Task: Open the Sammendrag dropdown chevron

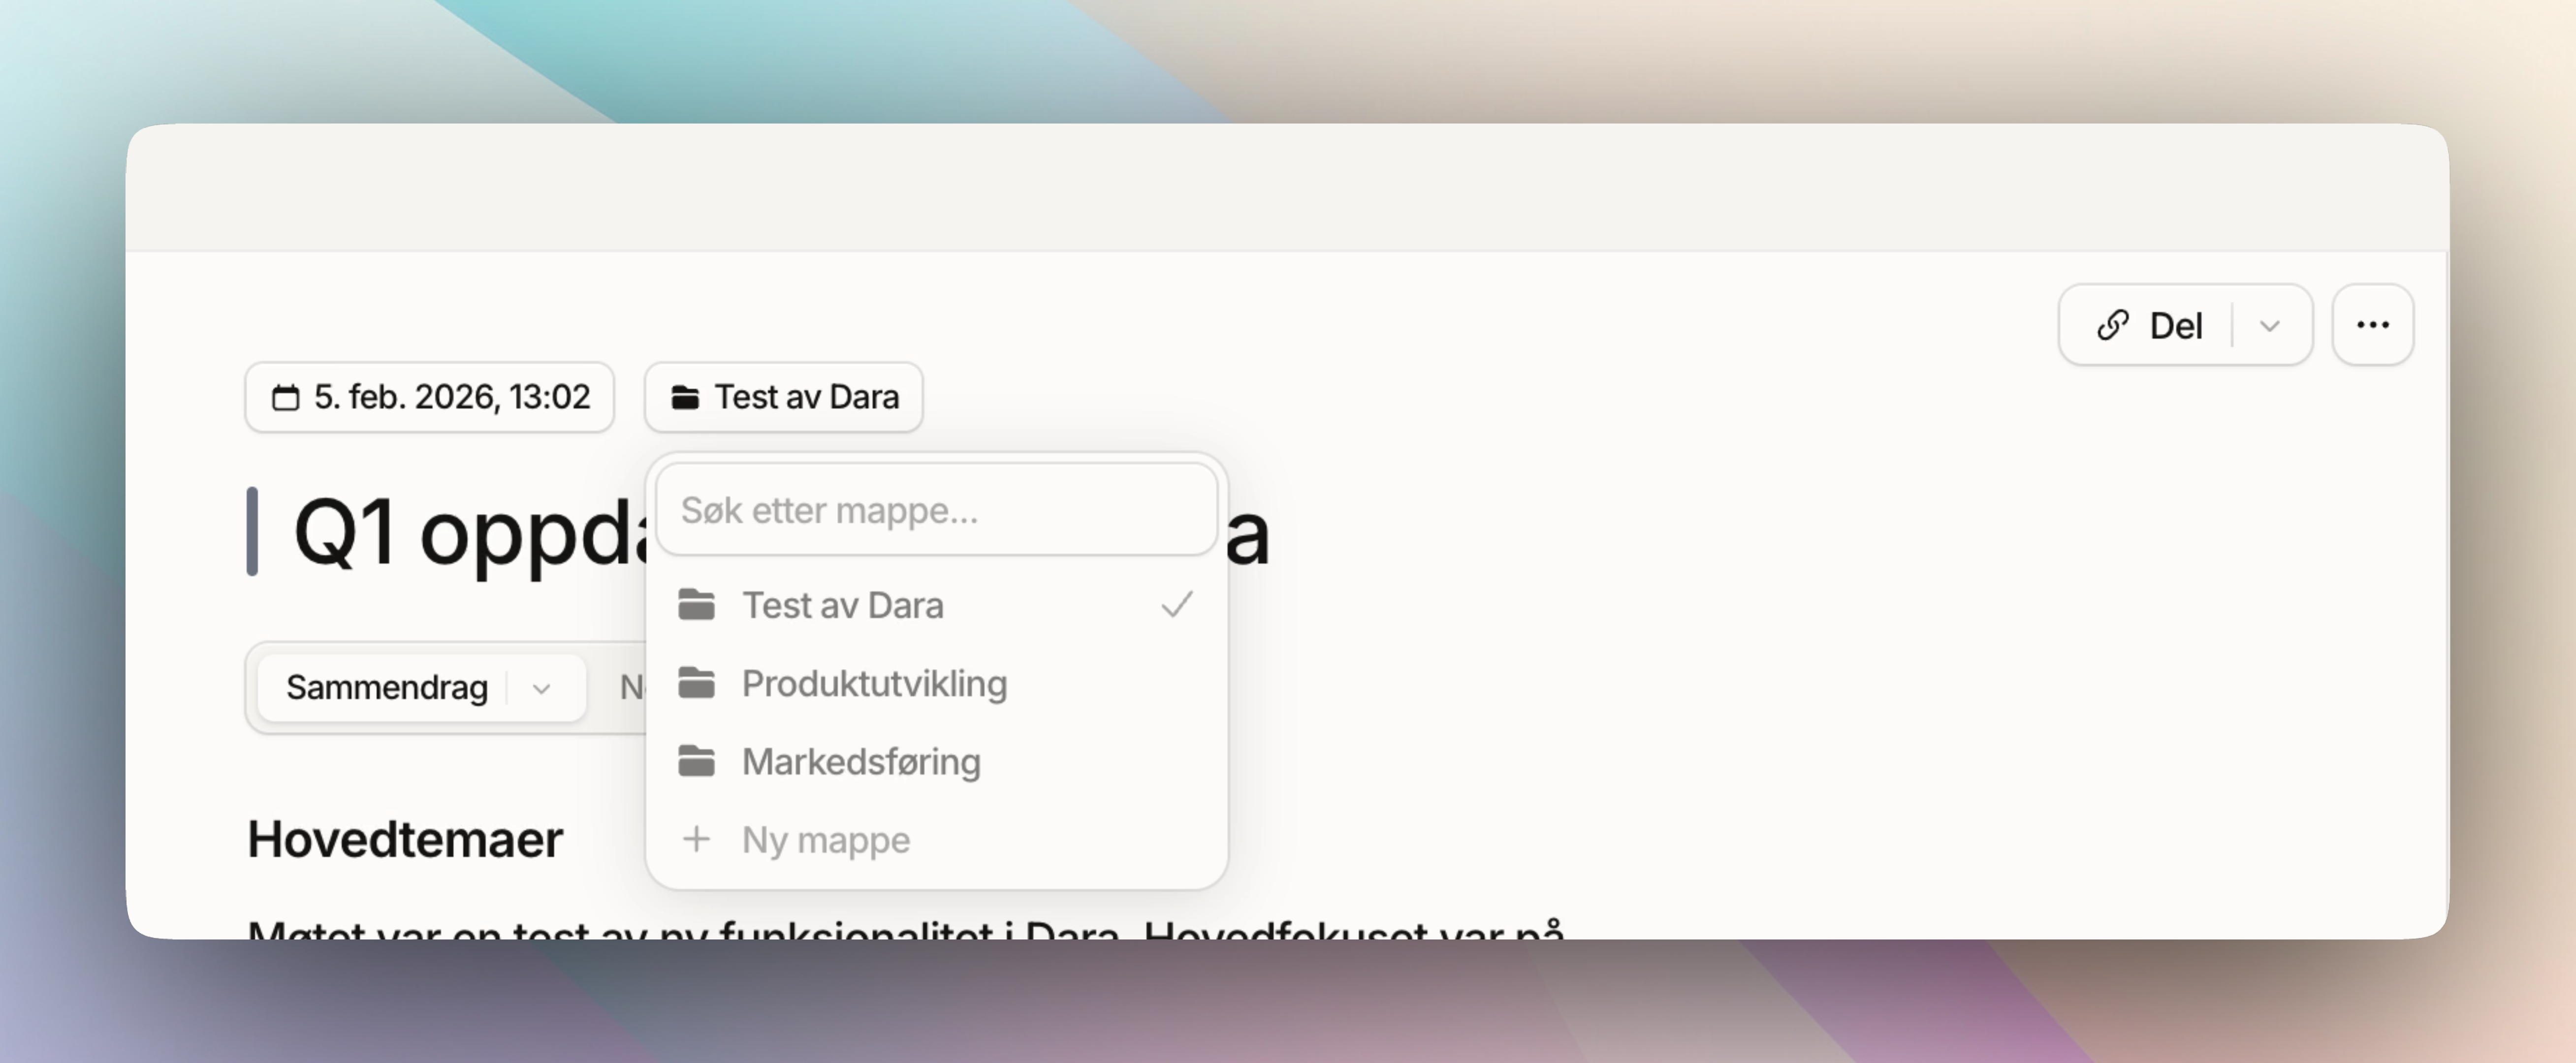Action: (x=541, y=689)
